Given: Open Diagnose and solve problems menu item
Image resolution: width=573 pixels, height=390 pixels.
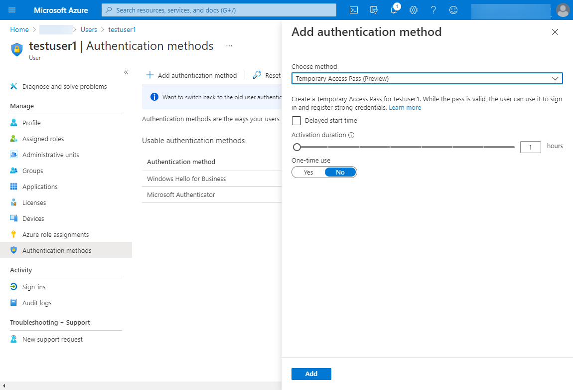Looking at the screenshot, I should coord(66,86).
